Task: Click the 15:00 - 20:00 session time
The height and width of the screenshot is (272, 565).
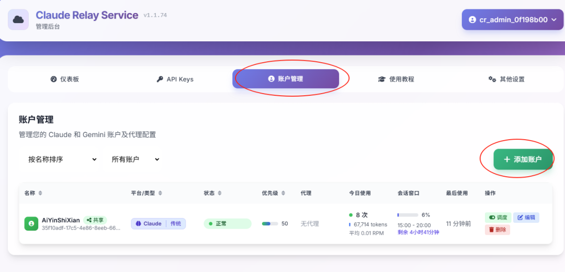Action: click(x=414, y=225)
